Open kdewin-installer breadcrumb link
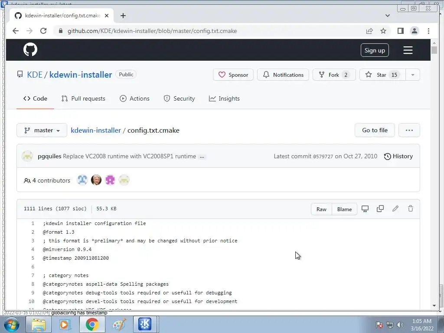 click(x=96, y=130)
